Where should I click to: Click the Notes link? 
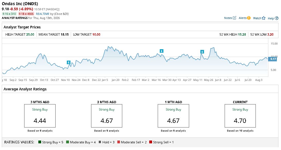[228, 18]
